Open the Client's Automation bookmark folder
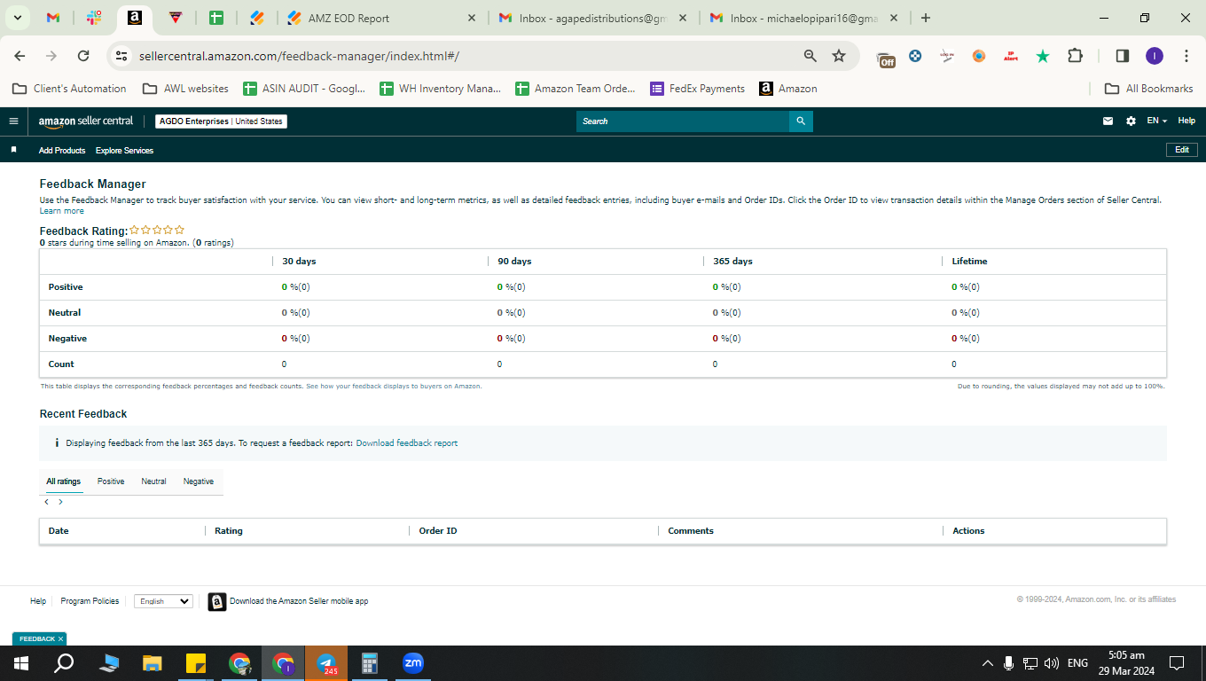This screenshot has width=1206, height=681. point(69,89)
